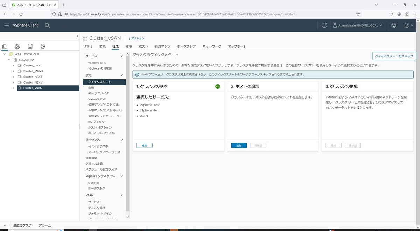
Task: List all browser tabs dropdown
Action: click(x=376, y=5)
